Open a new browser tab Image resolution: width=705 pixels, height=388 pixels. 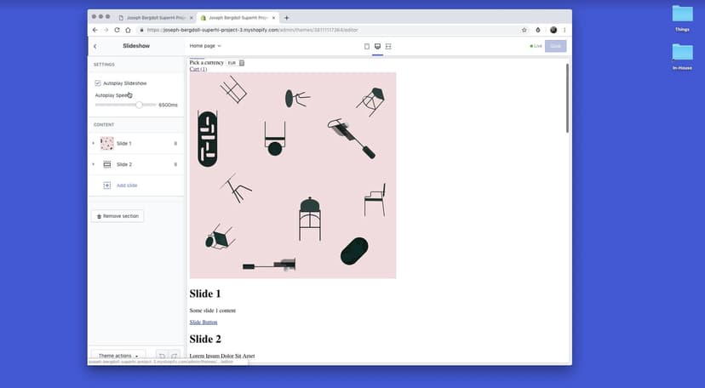[287, 17]
